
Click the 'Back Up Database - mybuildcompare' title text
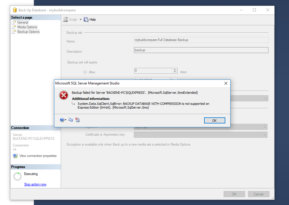pos(47,10)
